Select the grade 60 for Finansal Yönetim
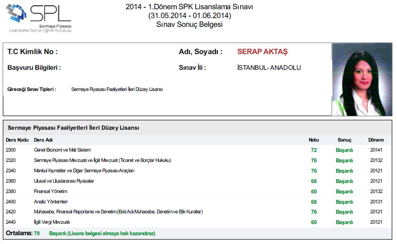This screenshot has height=244, width=397. pos(314,192)
